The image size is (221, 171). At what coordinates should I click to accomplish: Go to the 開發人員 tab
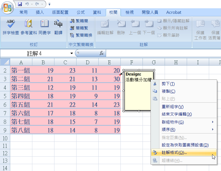pyautogui.click(x=150, y=12)
